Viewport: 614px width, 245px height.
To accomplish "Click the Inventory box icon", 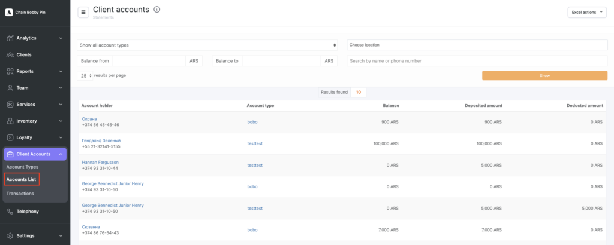I will pyautogui.click(x=10, y=121).
